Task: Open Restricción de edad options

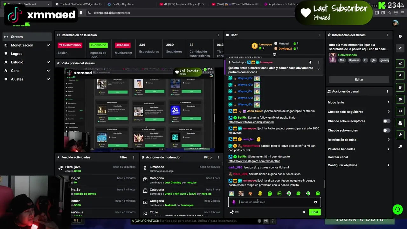Action: tap(359, 140)
